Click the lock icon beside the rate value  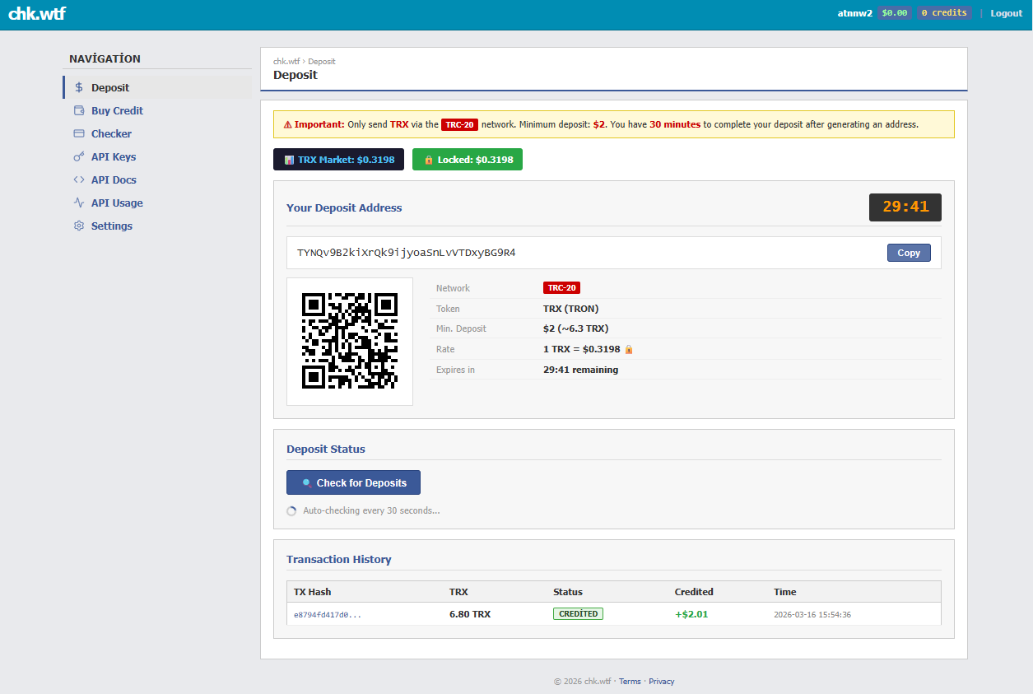(x=629, y=350)
